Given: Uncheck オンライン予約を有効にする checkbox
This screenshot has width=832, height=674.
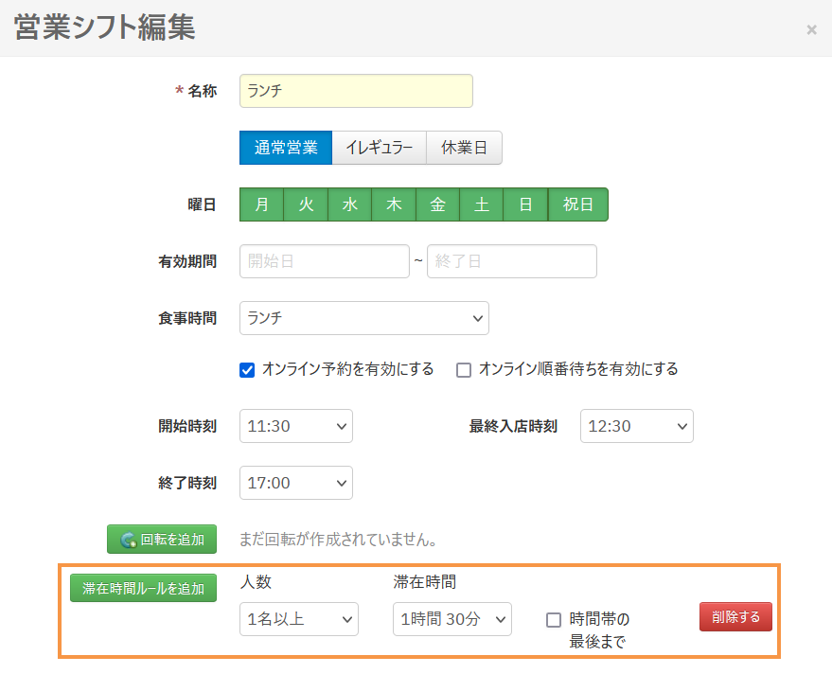Looking at the screenshot, I should point(247,370).
